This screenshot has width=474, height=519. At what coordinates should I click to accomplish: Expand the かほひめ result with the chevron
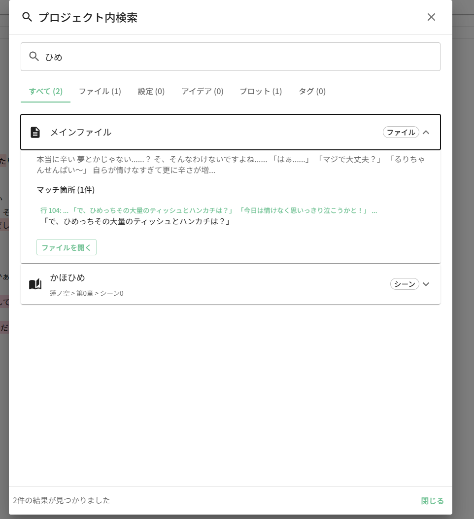[x=426, y=284]
